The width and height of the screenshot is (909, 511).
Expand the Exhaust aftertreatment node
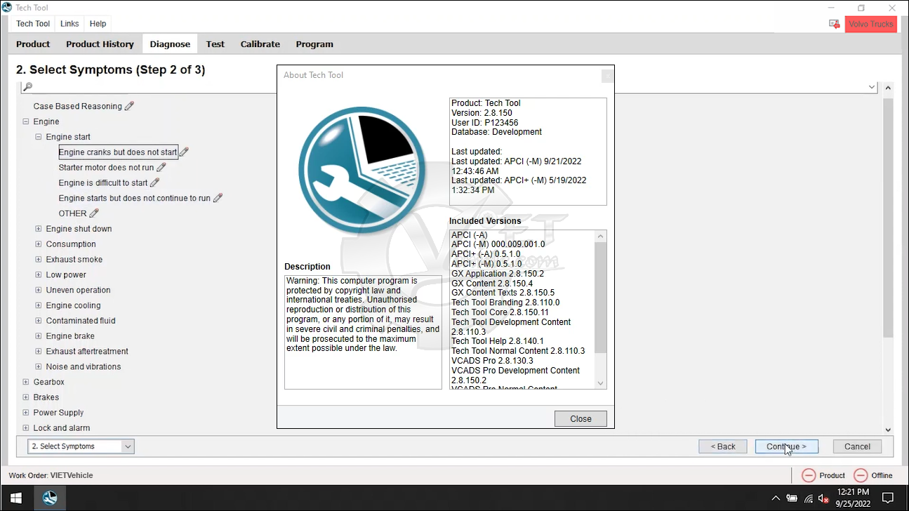(39, 351)
